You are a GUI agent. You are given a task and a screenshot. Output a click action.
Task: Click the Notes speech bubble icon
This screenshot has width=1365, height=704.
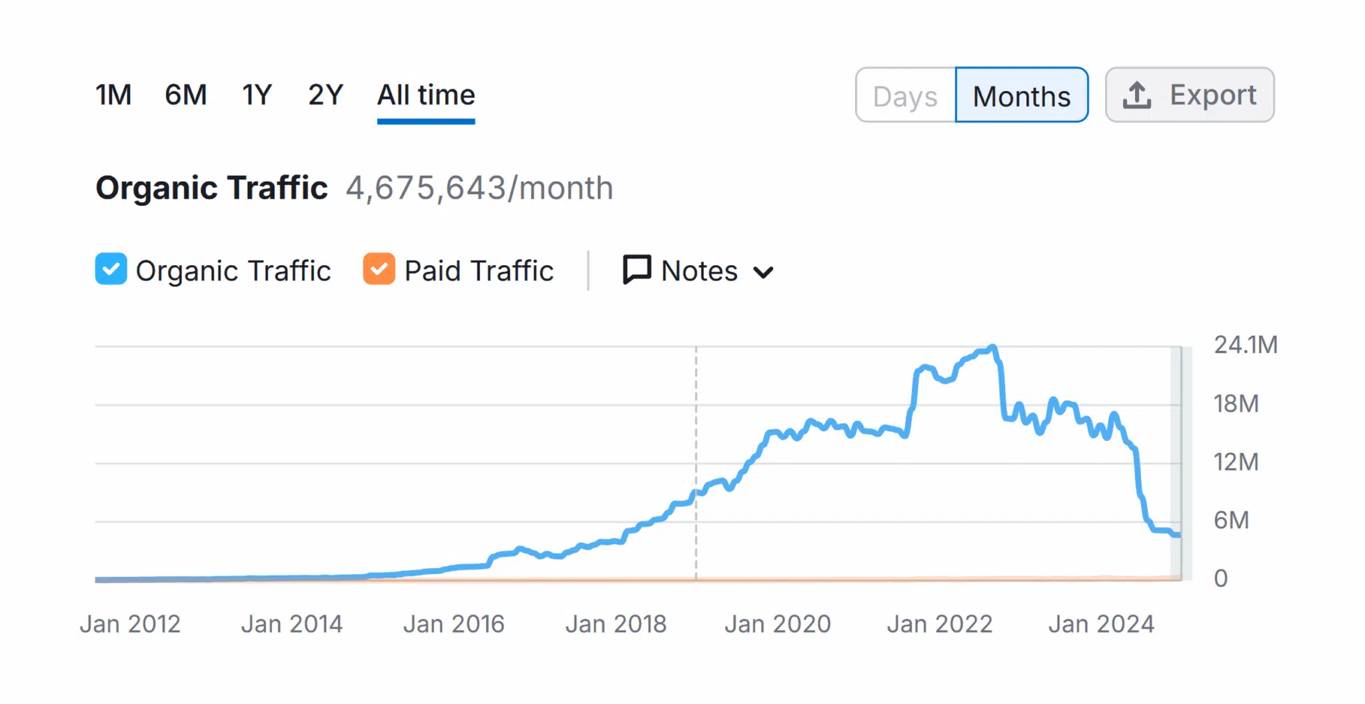click(637, 270)
